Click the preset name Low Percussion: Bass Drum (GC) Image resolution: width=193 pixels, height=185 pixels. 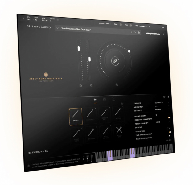pos(76,29)
